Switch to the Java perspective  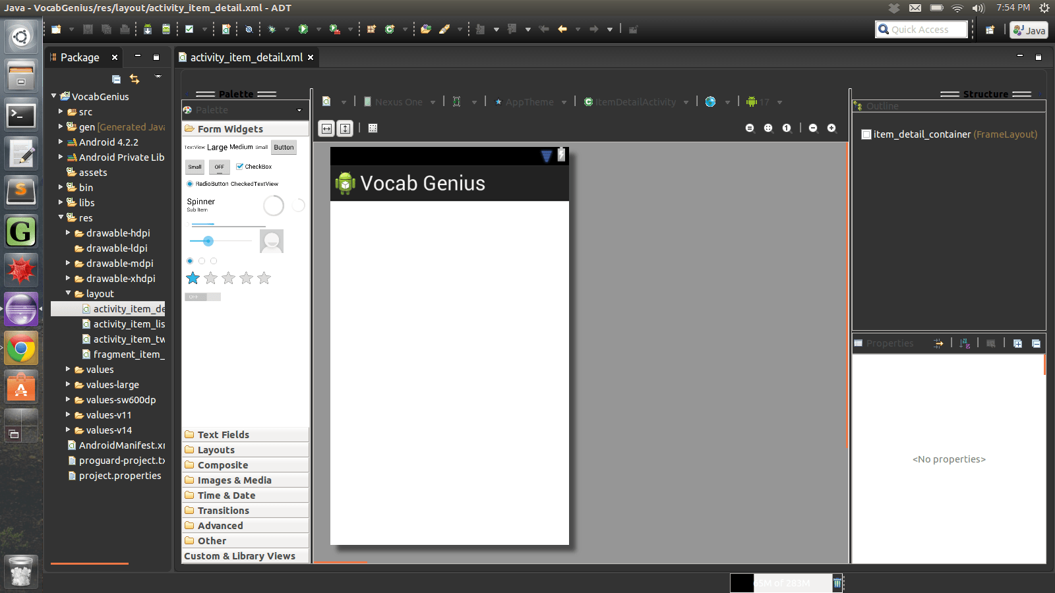click(x=1029, y=30)
